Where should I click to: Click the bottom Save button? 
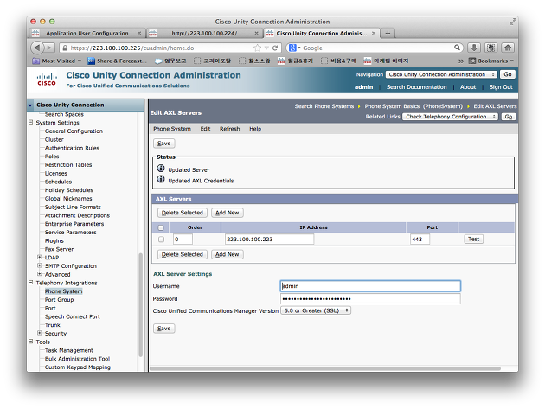164,329
